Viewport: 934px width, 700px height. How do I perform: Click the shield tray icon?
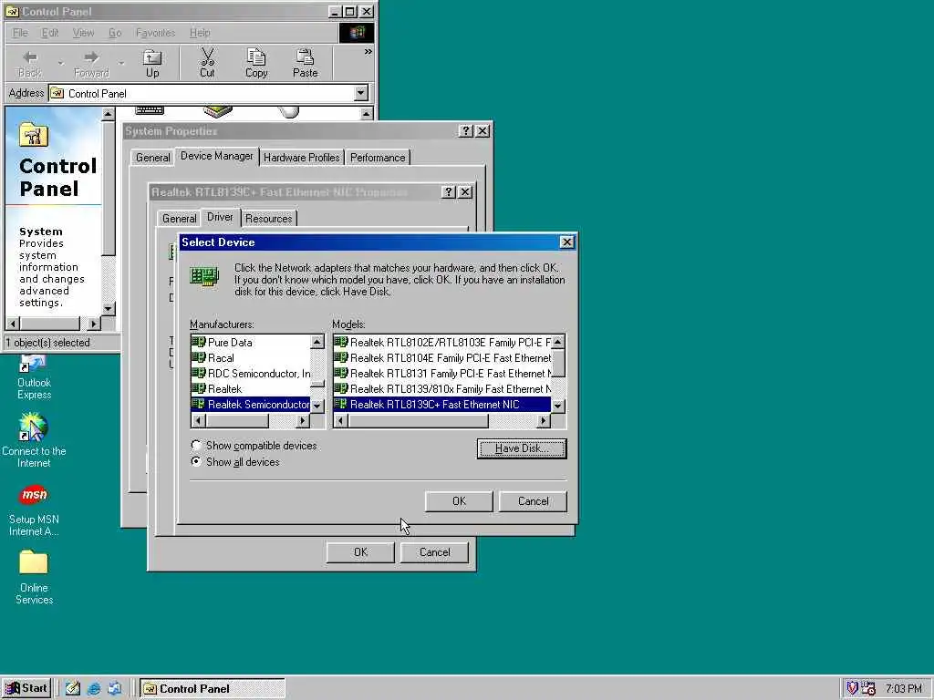point(853,688)
